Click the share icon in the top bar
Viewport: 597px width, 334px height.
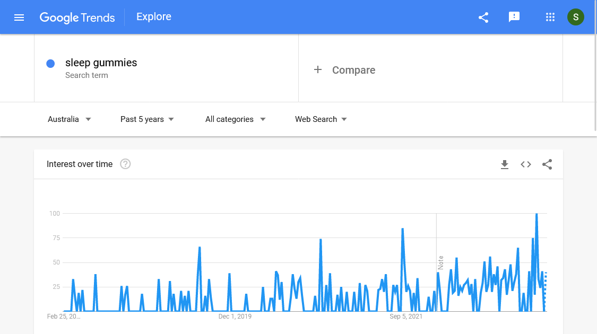(483, 17)
